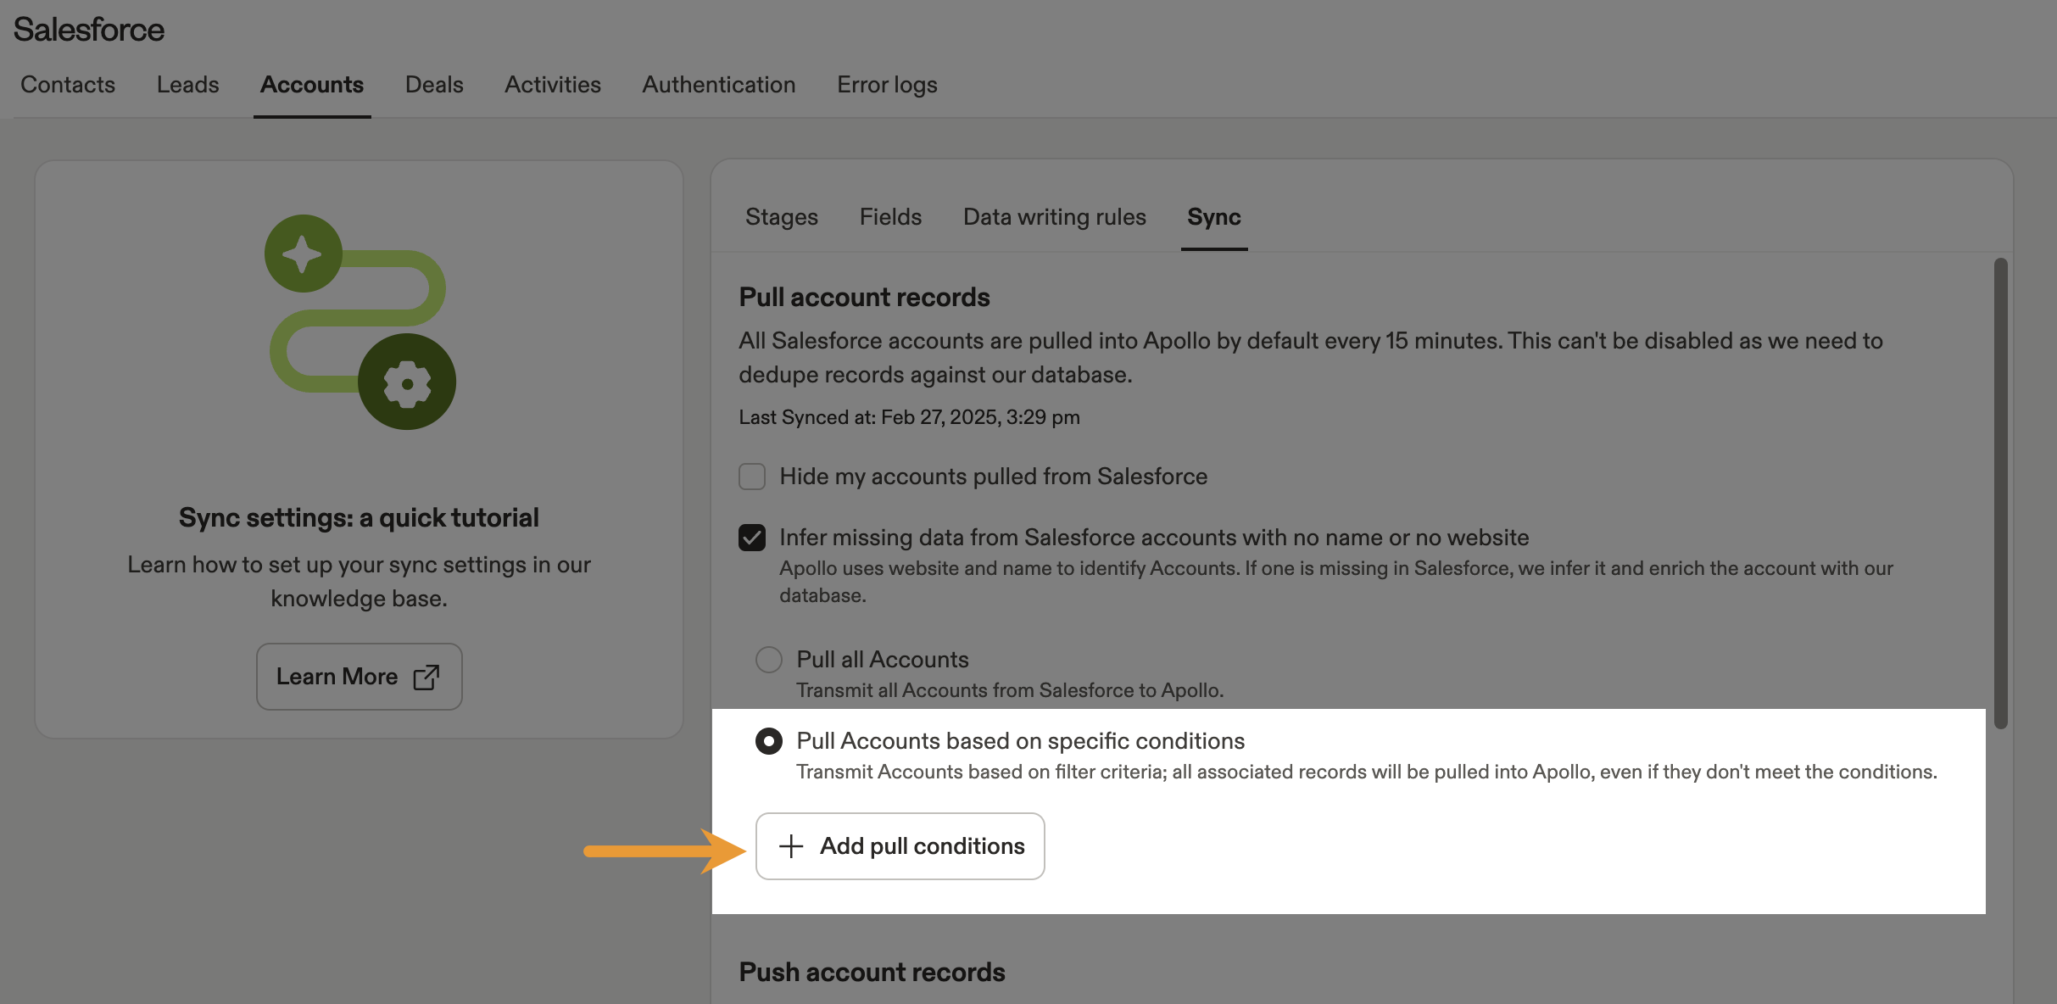The image size is (2057, 1004).
Task: Click the Salesforce page title
Action: tap(89, 30)
